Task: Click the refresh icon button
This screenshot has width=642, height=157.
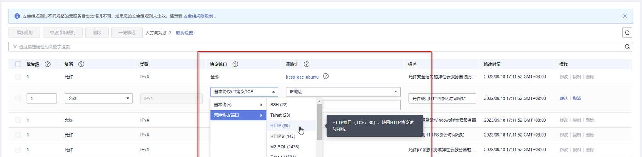Action: click(627, 33)
